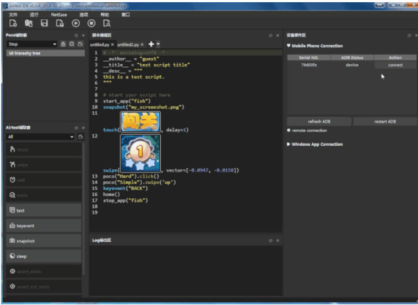This screenshot has height=305, width=418.
Task: Select the UI hierarchy tree root item
Action: pyautogui.click(x=46, y=53)
